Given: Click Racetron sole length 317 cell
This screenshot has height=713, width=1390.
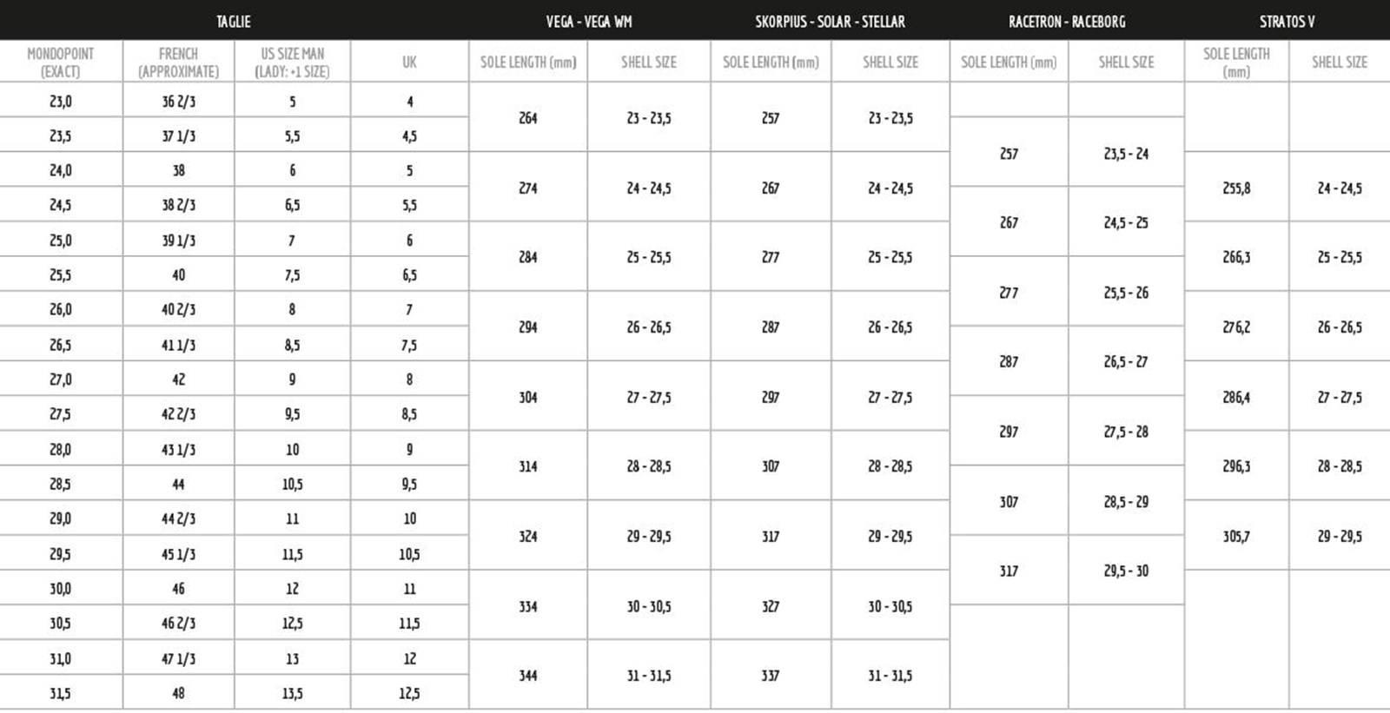Looking at the screenshot, I should pyautogui.click(x=1009, y=571).
